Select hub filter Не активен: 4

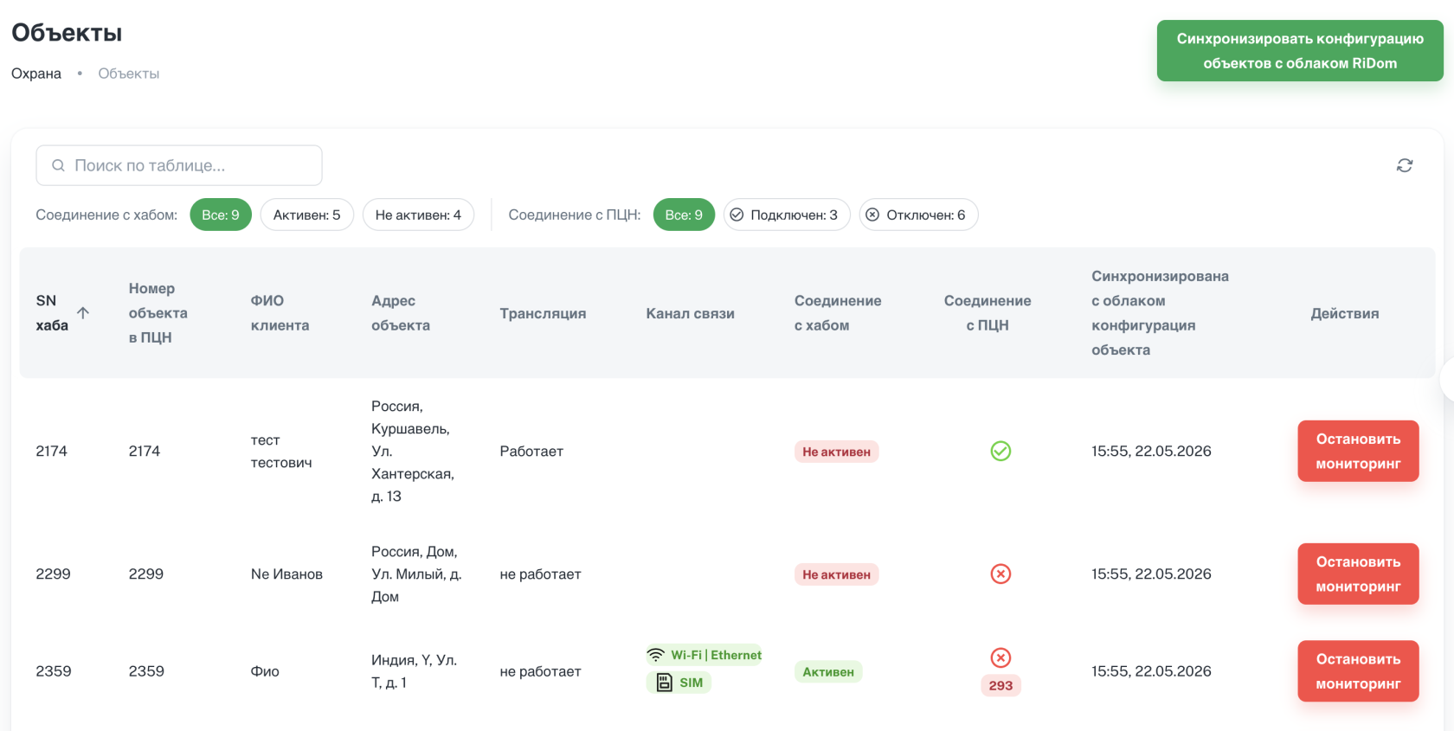(418, 215)
